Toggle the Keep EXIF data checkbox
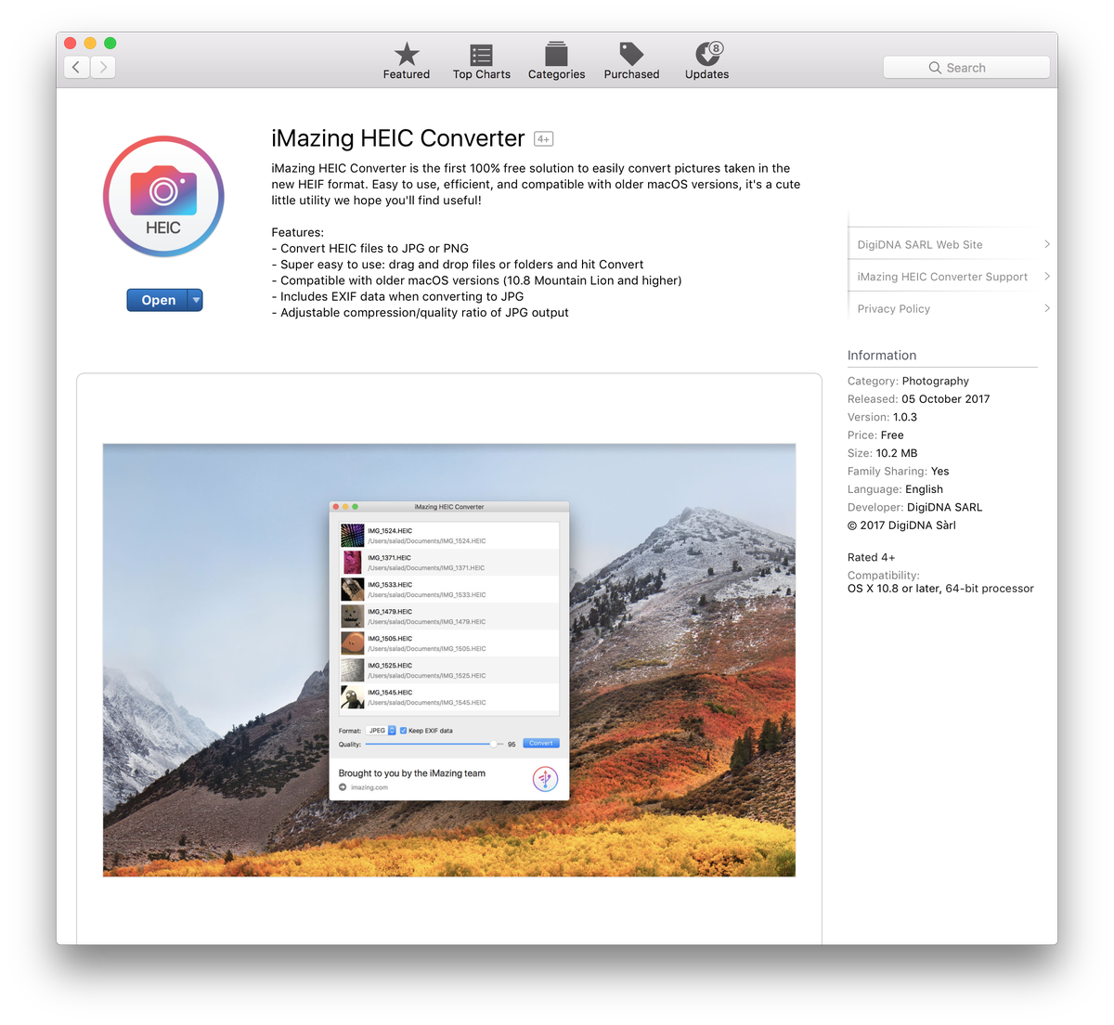 click(x=403, y=731)
